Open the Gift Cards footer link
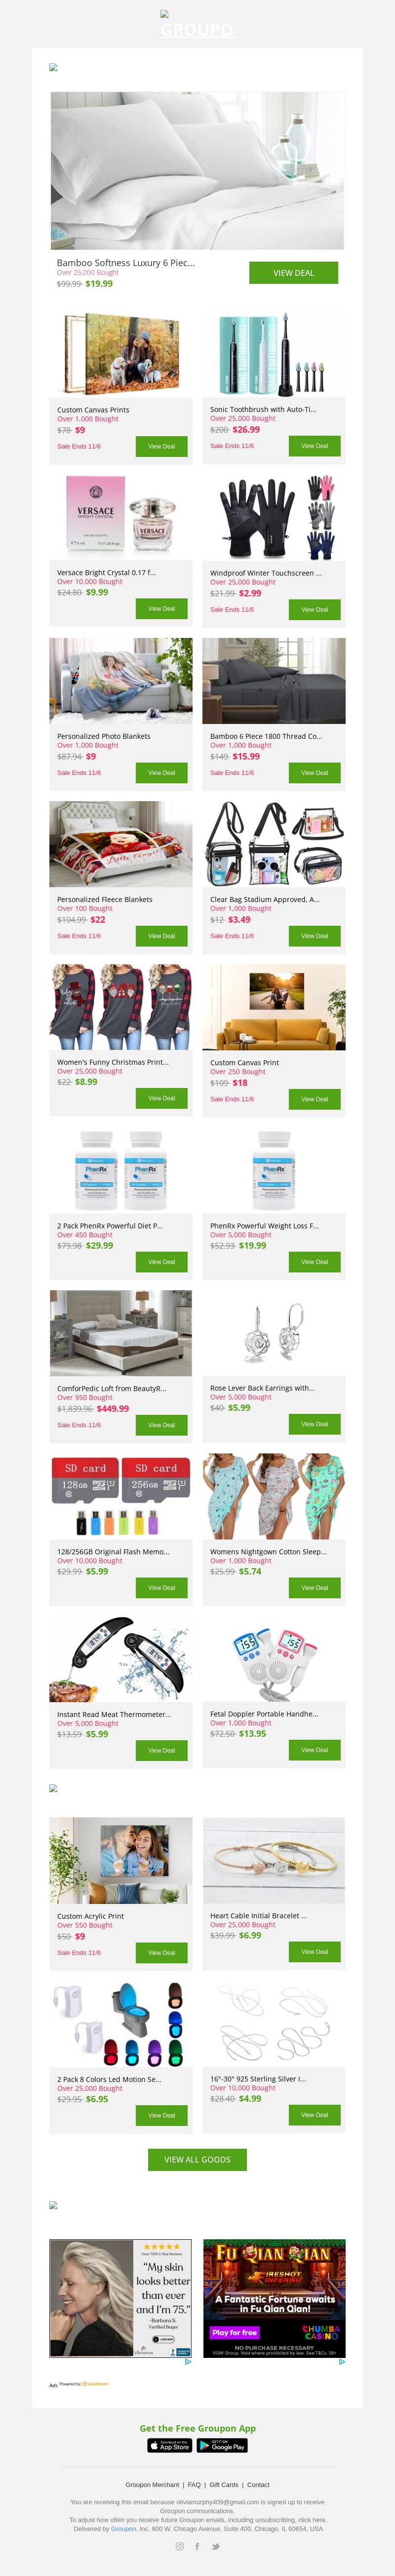Viewport: 395px width, 2576px height. point(224,2484)
